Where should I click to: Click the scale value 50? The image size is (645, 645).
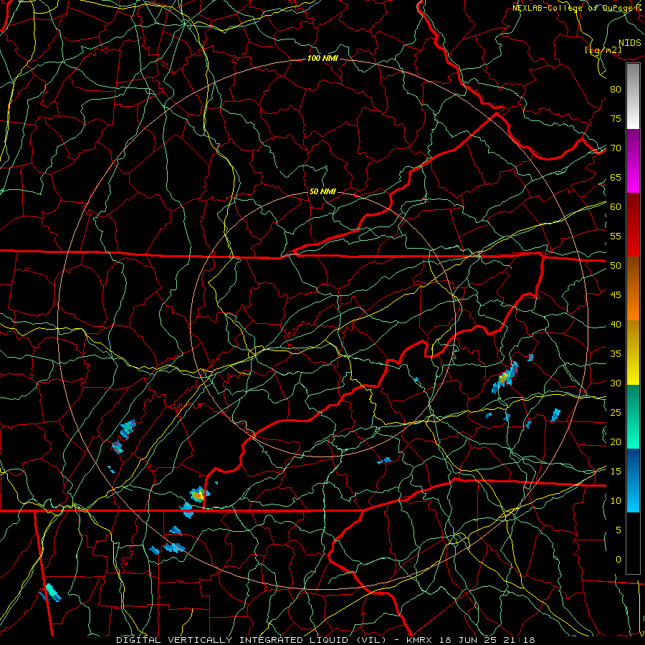pos(616,265)
